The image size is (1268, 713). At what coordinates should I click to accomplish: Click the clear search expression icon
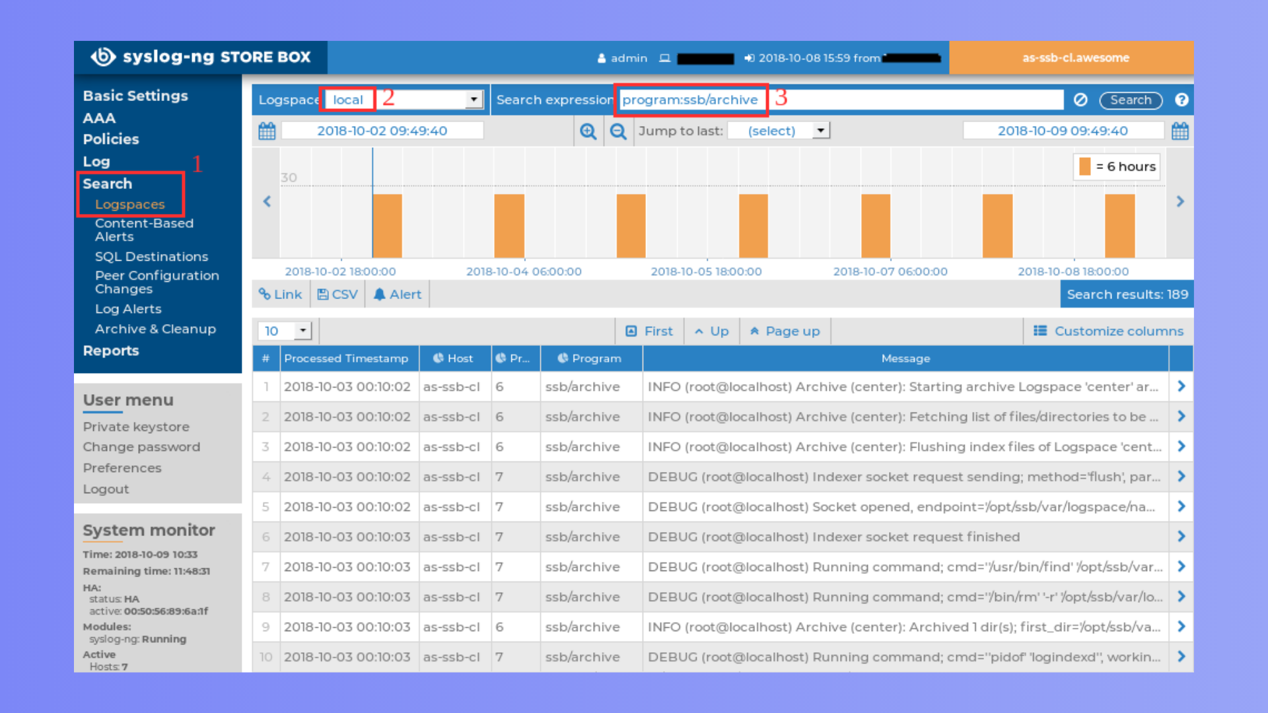pyautogui.click(x=1080, y=100)
